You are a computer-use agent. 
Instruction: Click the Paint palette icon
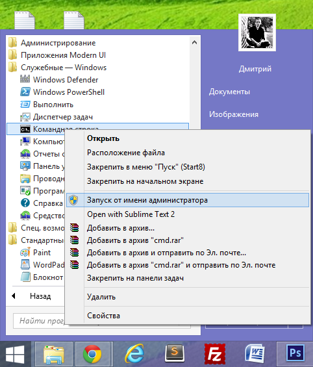pyautogui.click(x=25, y=252)
